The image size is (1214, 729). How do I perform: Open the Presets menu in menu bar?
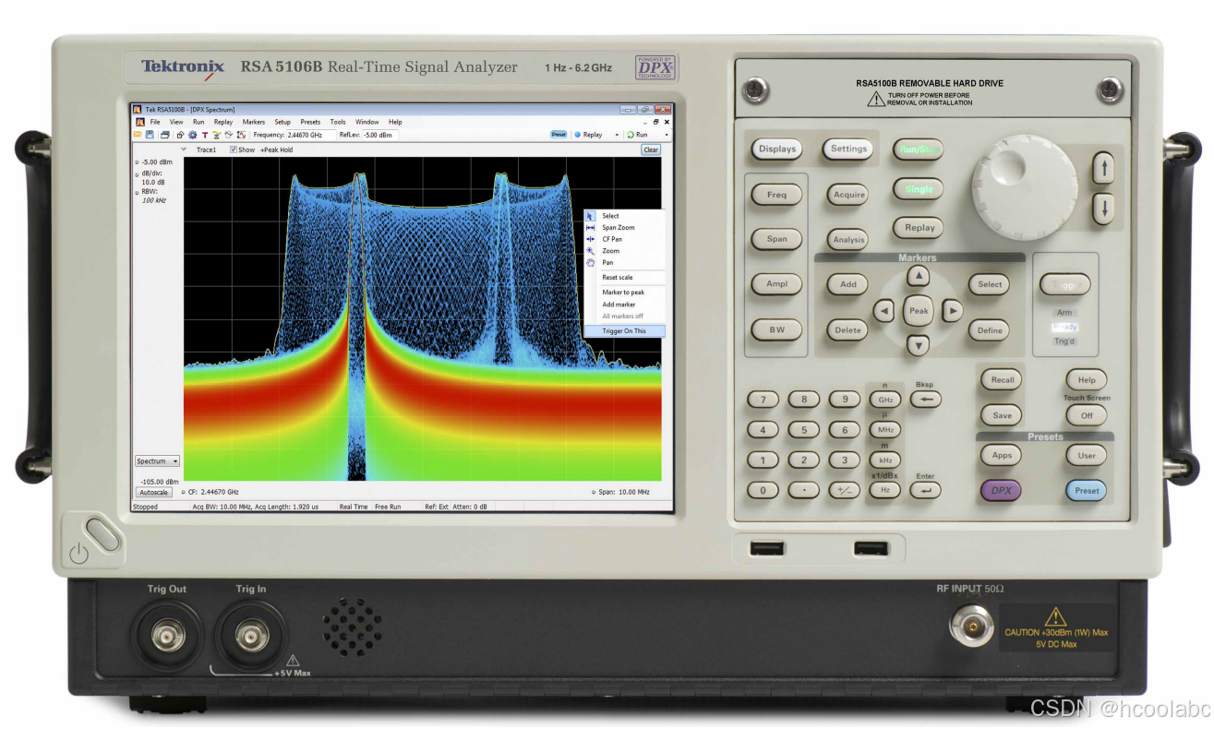coord(310,122)
